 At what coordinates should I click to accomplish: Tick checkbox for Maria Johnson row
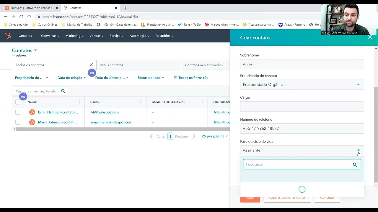pyautogui.click(x=18, y=122)
